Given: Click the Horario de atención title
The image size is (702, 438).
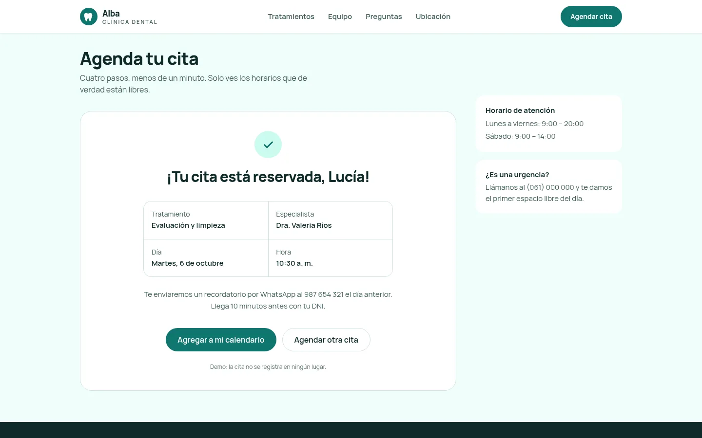Looking at the screenshot, I should click(520, 110).
